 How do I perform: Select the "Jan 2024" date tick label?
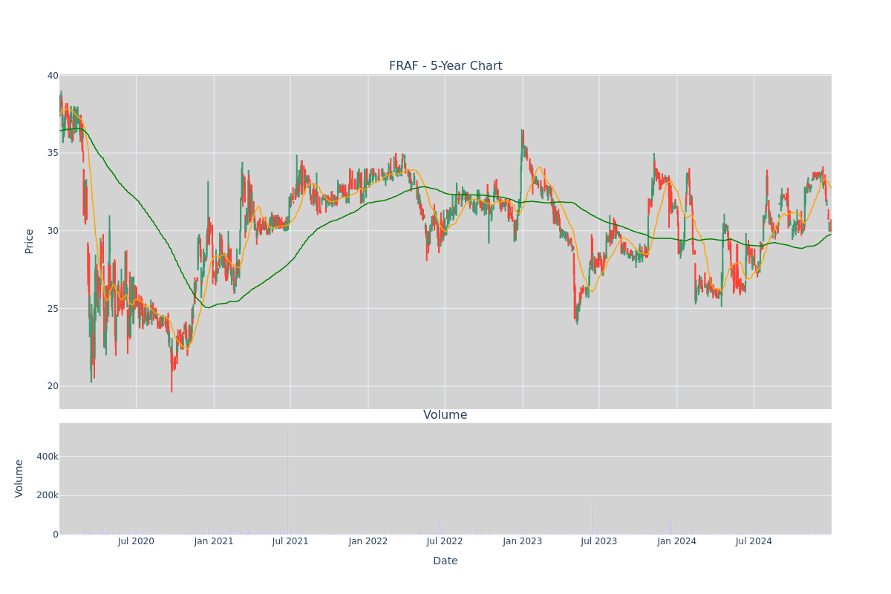pyautogui.click(x=677, y=541)
